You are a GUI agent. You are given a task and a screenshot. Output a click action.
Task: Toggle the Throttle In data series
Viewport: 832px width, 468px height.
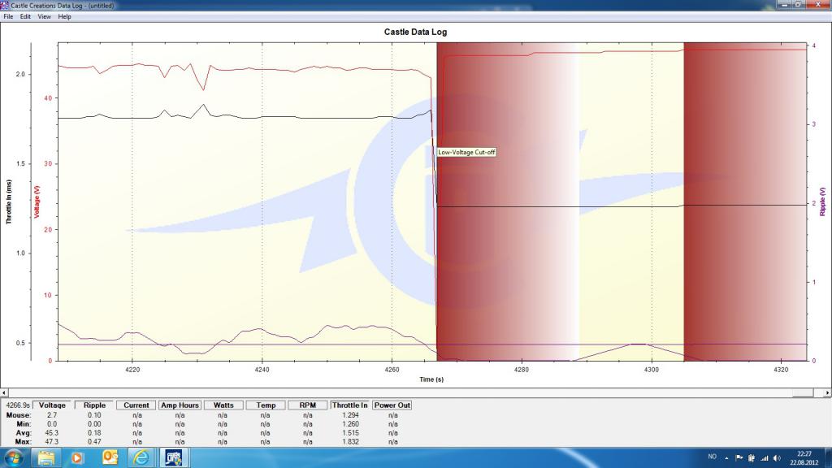(349, 405)
